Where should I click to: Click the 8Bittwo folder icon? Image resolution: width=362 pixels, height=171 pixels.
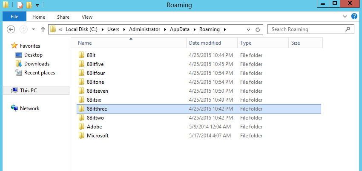coord(81,117)
